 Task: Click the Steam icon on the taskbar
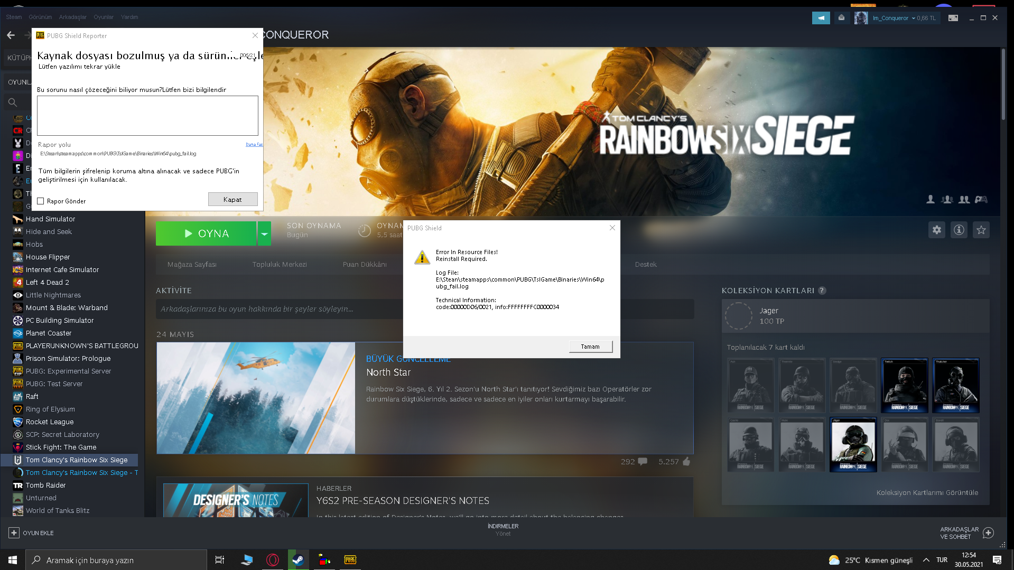[298, 560]
